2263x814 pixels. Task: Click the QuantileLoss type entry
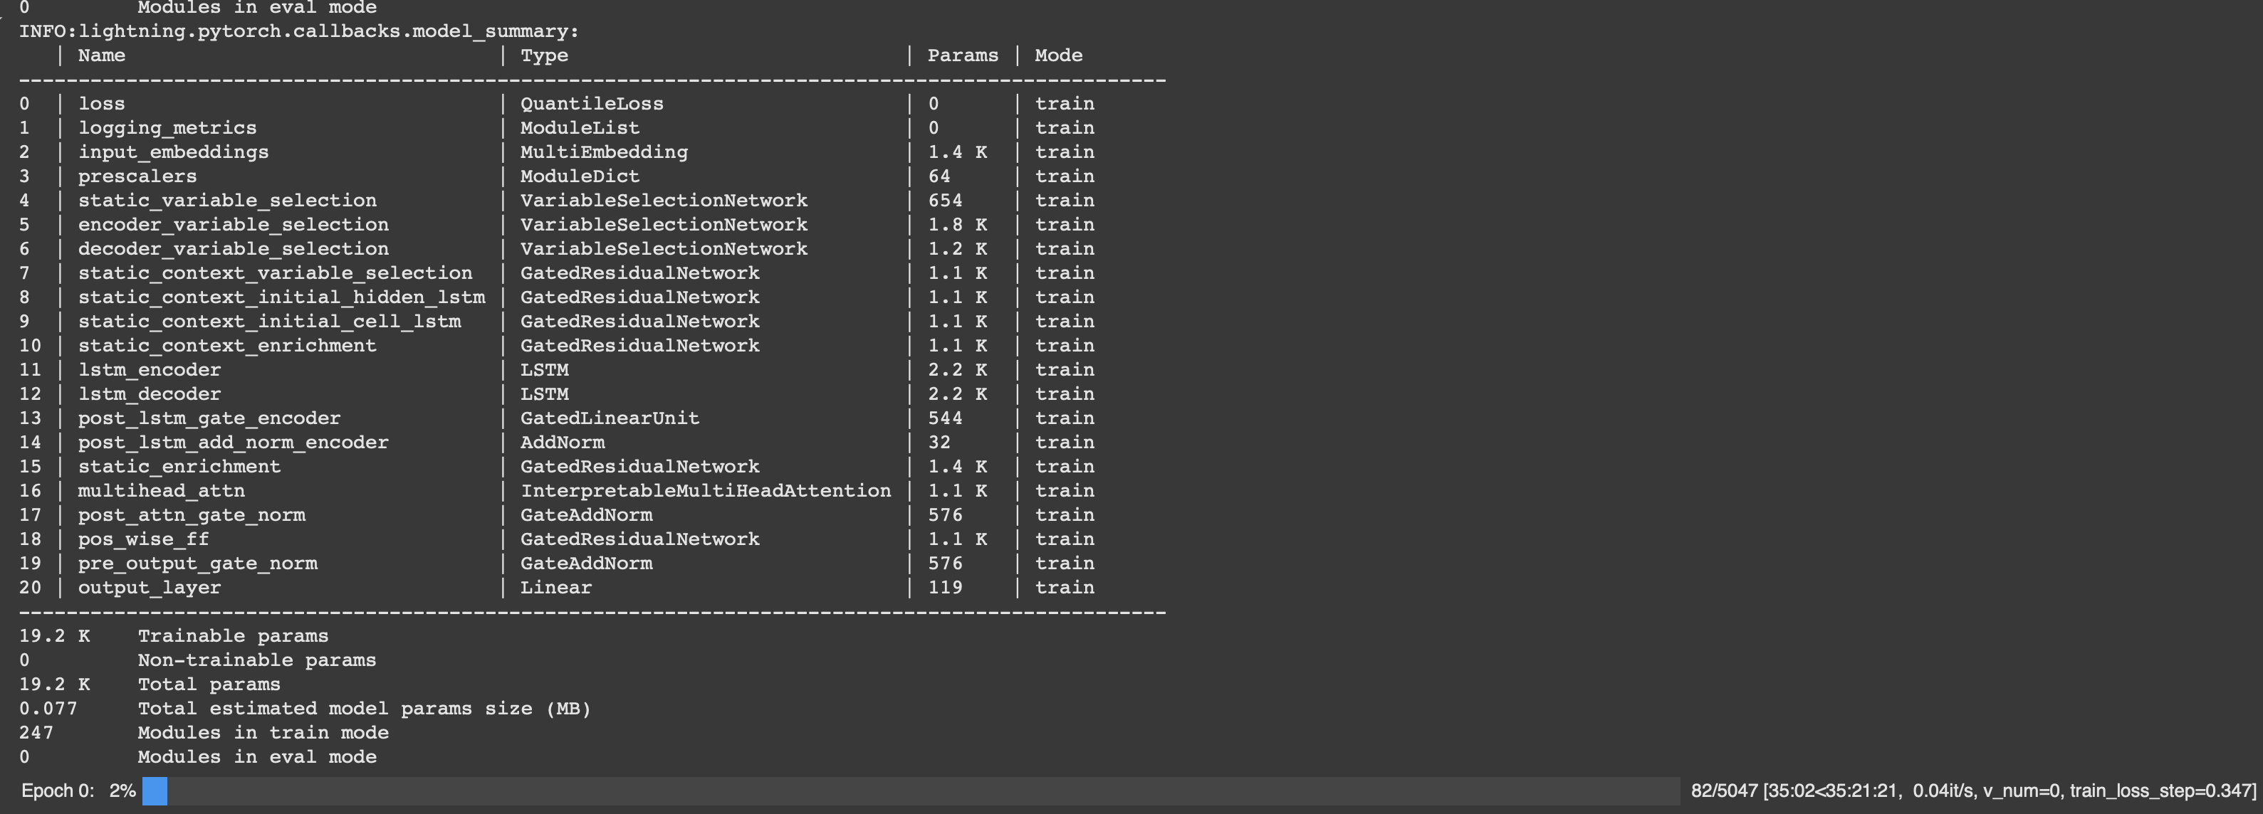[x=591, y=104]
